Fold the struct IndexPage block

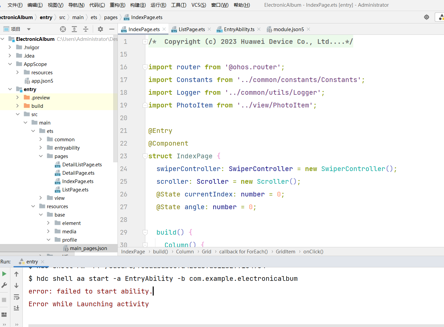coord(145,156)
